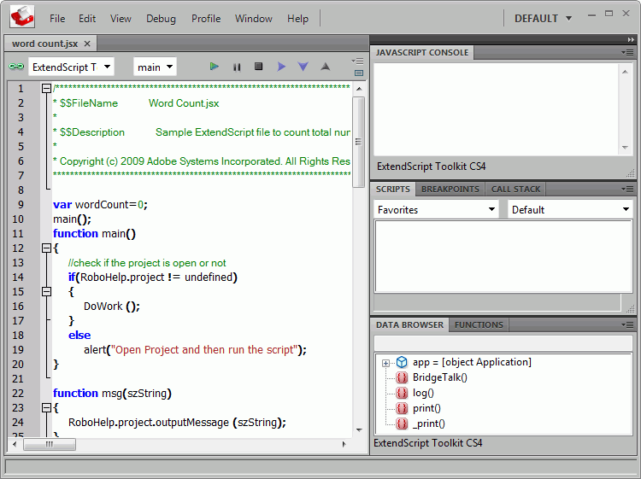Open the Favorites dropdown in Scripts panel
Screen dimensions: 641x479
click(x=437, y=209)
